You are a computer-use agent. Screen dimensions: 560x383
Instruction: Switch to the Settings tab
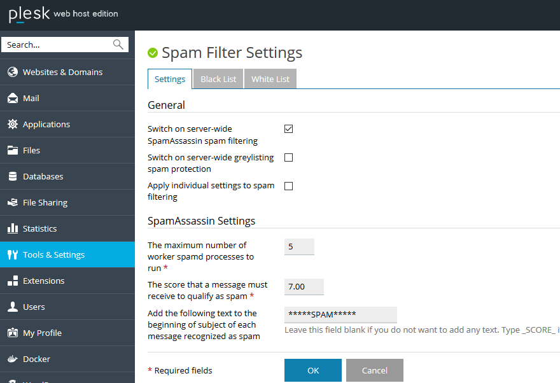(x=170, y=79)
